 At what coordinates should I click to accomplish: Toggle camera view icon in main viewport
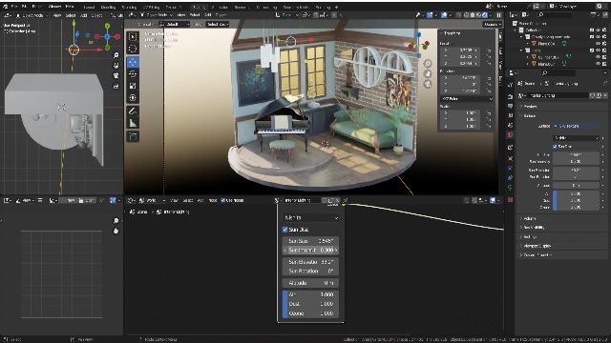click(428, 84)
